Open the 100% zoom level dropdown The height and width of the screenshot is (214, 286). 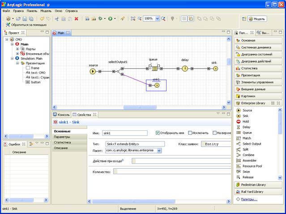[x=158, y=19]
